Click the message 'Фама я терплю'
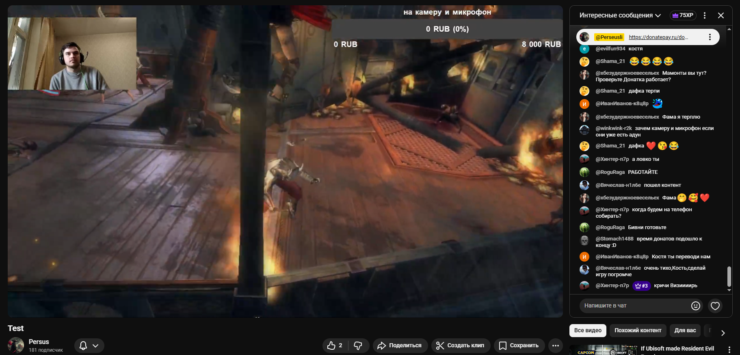 [681, 117]
